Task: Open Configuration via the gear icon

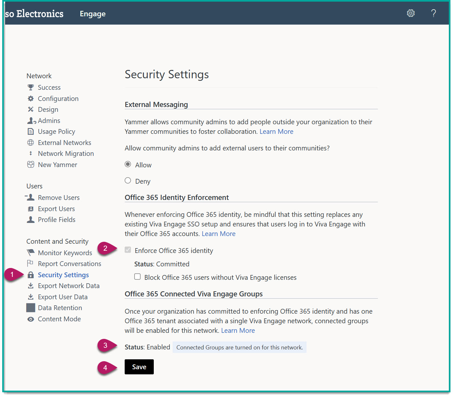Action: pyautogui.click(x=31, y=98)
